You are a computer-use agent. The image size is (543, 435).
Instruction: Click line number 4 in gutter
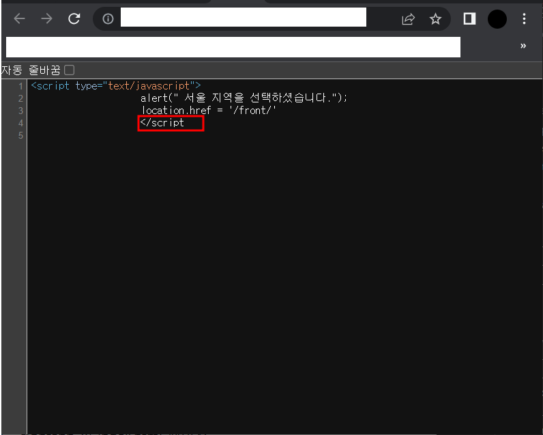click(20, 123)
